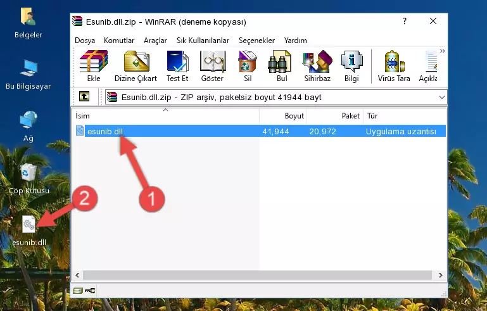Screen dimensions: 487x311
Task: Open the Bul search tool
Action: coord(282,66)
